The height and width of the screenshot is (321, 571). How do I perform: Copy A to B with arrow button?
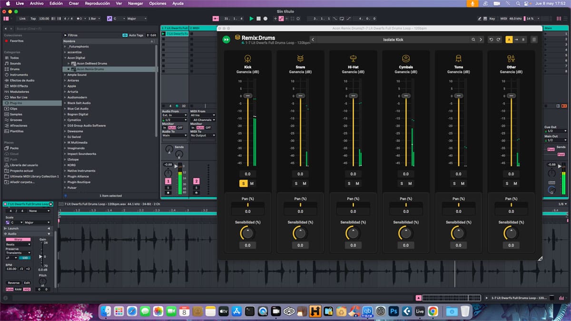516,39
